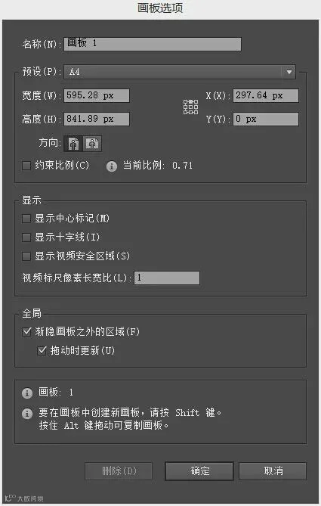Click the 删除 button
The width and height of the screenshot is (321, 506).
coord(119,471)
